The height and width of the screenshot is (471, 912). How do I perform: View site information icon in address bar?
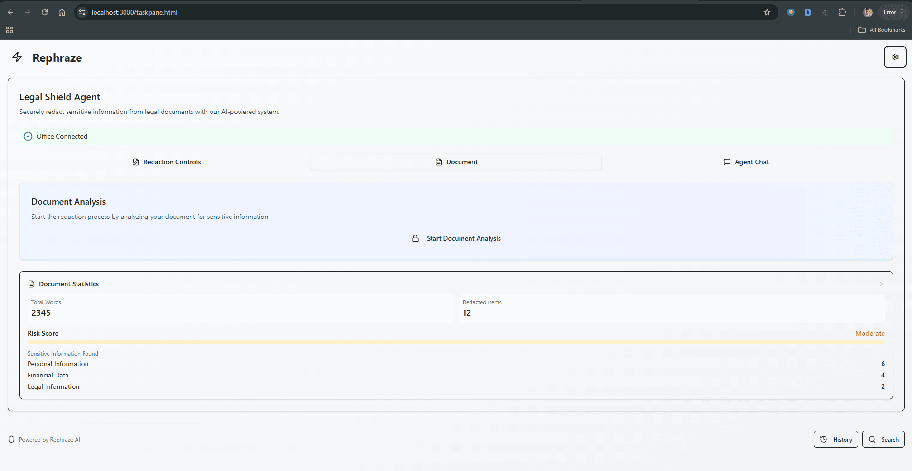pos(82,12)
